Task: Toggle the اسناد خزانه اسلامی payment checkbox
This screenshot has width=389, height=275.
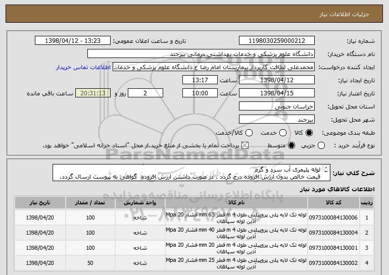Action: coord(245,145)
